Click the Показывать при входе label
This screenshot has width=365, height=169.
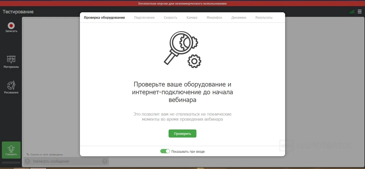pyautogui.click(x=188, y=152)
